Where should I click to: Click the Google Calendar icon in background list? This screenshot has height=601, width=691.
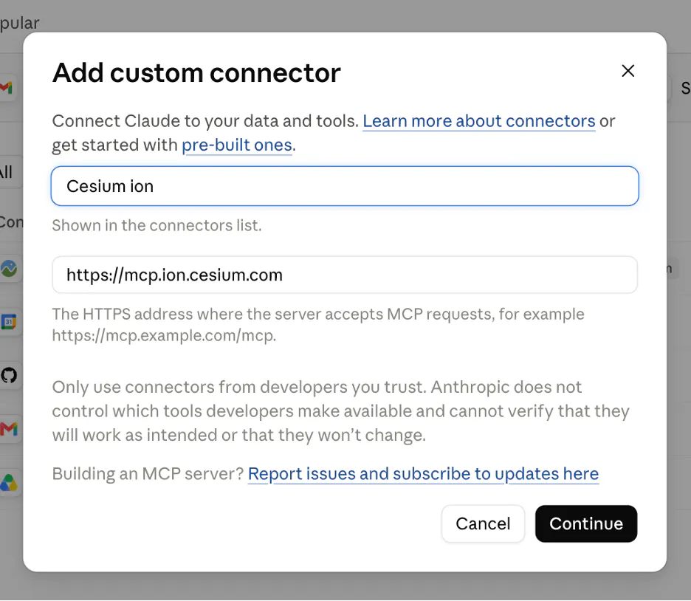9,322
